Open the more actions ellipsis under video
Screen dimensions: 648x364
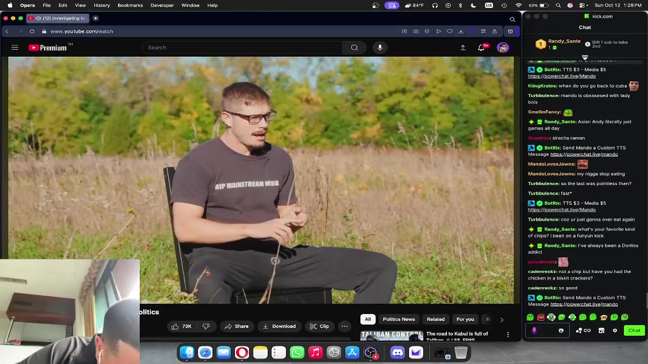pos(344,326)
